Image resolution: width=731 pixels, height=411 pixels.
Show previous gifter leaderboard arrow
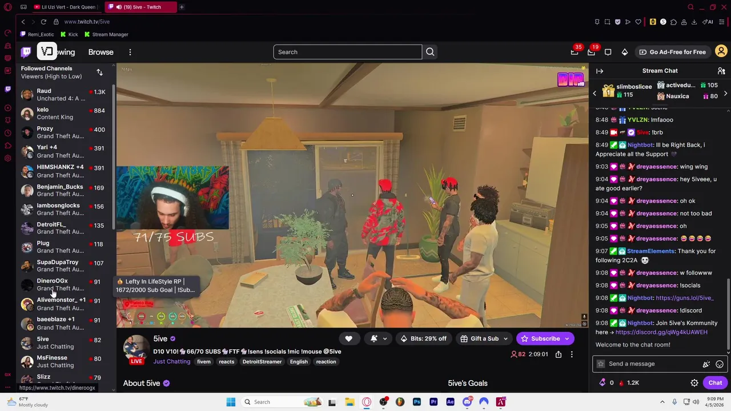[x=594, y=93]
